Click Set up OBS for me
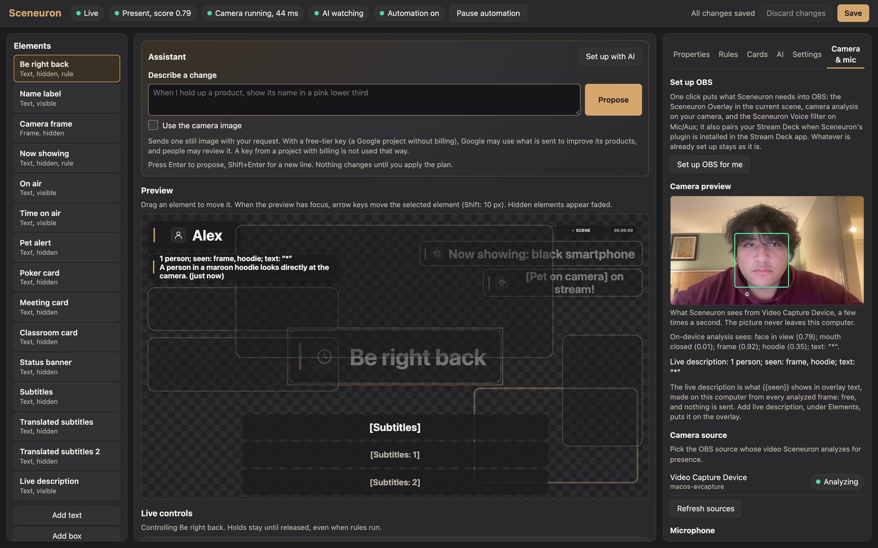Image resolution: width=878 pixels, height=548 pixels. point(710,165)
